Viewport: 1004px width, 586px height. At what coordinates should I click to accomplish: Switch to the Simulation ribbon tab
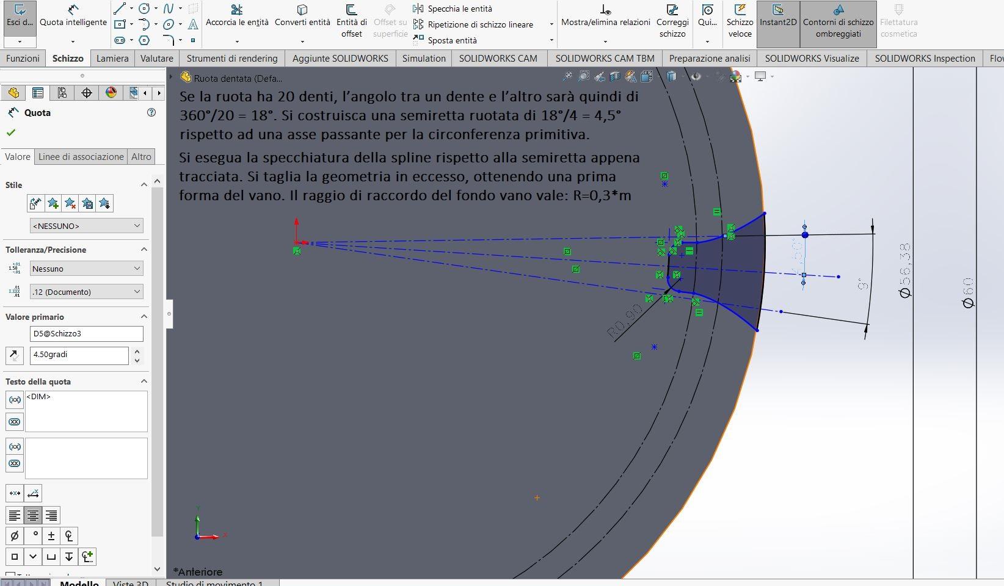pos(423,59)
